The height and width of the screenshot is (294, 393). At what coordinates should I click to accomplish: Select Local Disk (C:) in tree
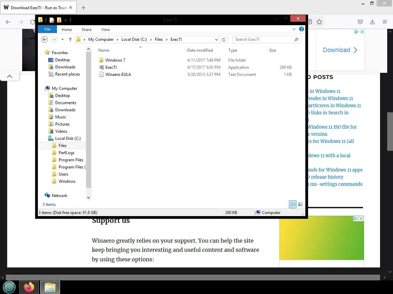coord(68,138)
